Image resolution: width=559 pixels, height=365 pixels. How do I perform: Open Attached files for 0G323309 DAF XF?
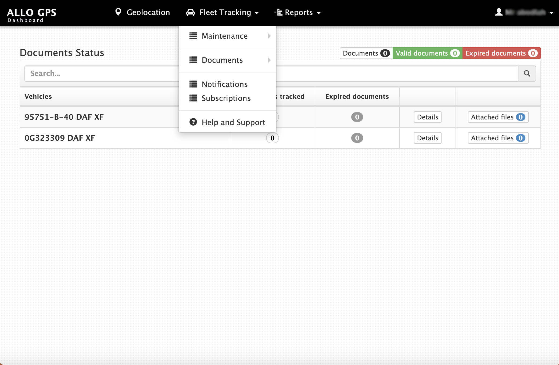[498, 138]
